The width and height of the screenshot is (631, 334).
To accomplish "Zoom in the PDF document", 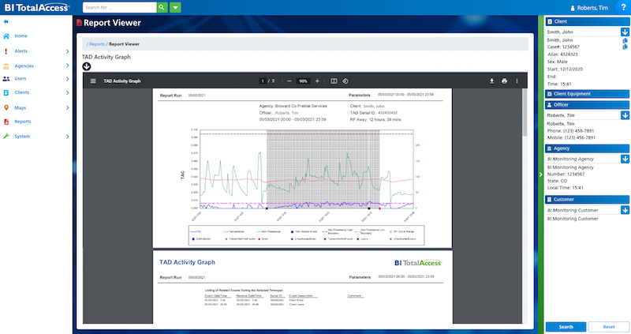I will pyautogui.click(x=317, y=81).
